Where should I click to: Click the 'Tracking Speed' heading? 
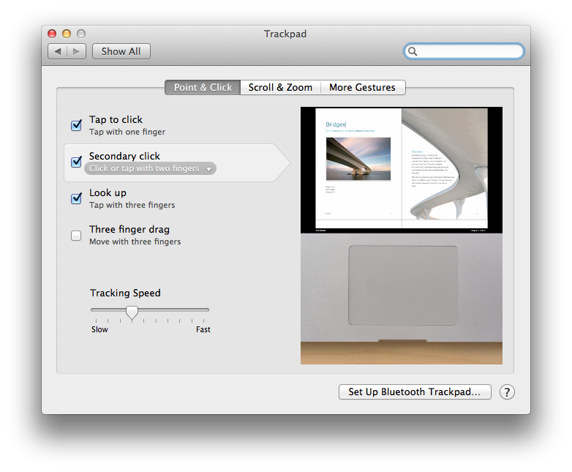coord(126,293)
